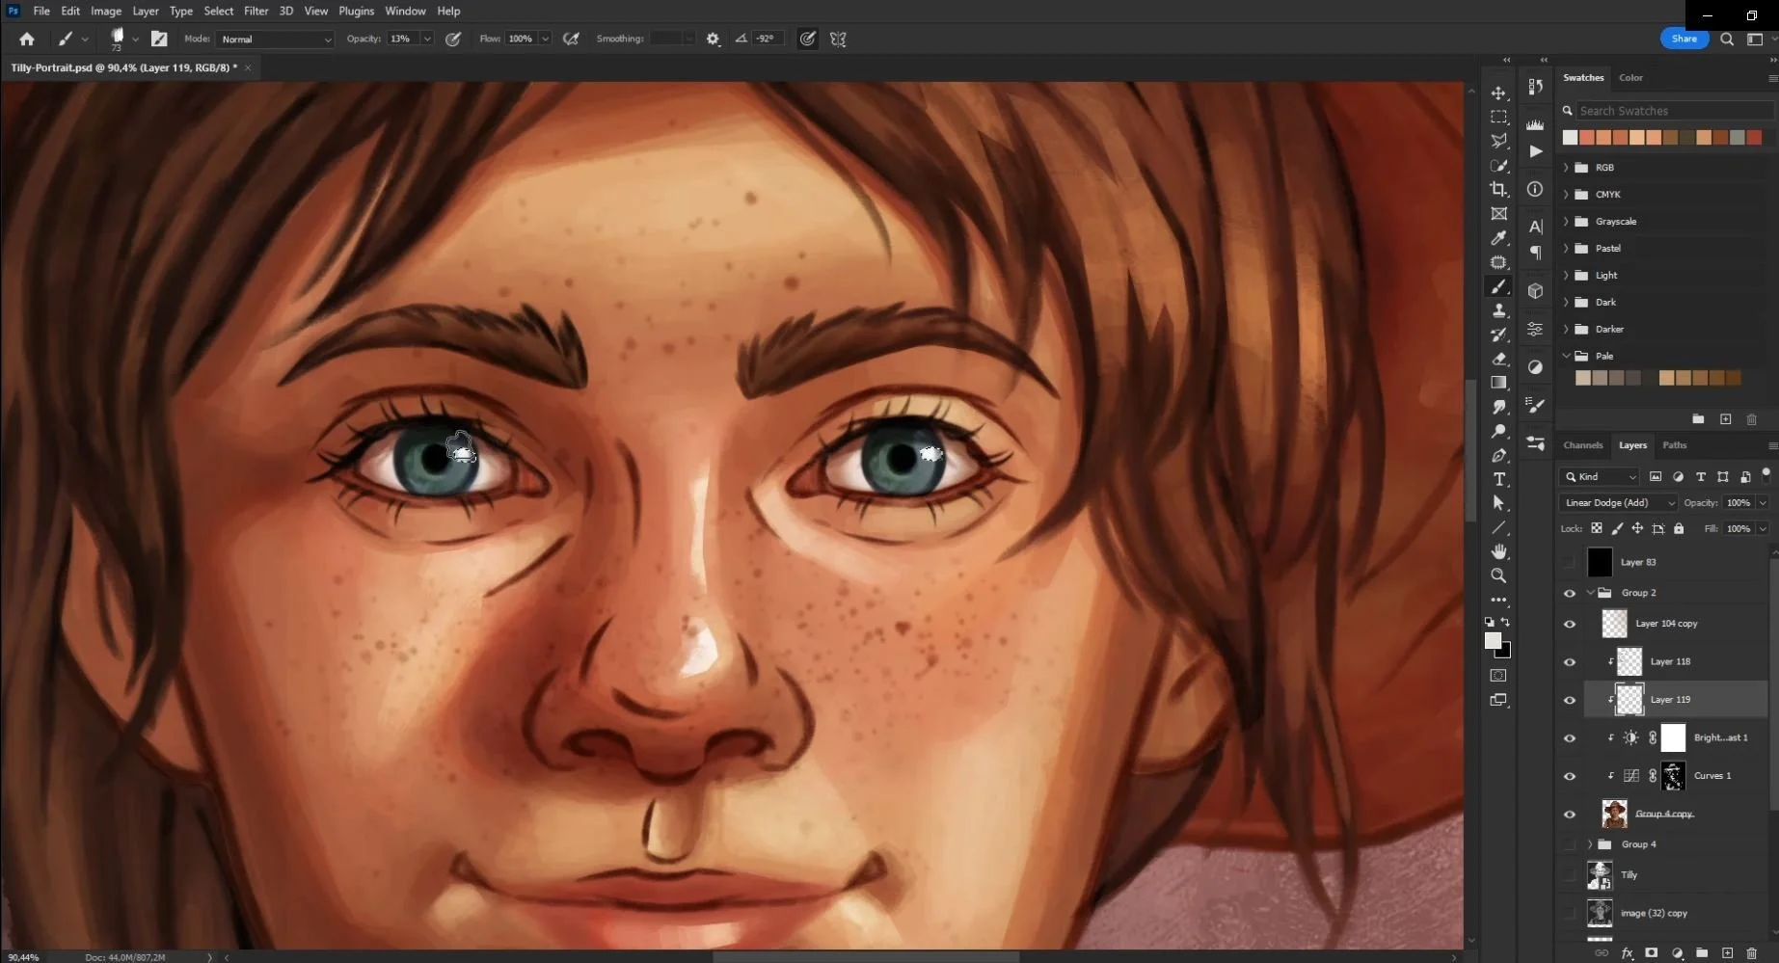Switch to the Paths tab
1779x963 pixels.
click(1675, 445)
